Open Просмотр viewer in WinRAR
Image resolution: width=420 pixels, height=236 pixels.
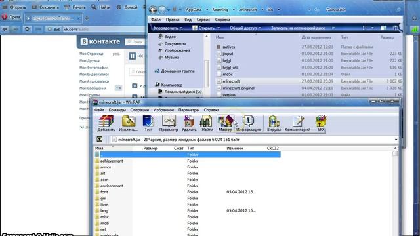coord(169,123)
